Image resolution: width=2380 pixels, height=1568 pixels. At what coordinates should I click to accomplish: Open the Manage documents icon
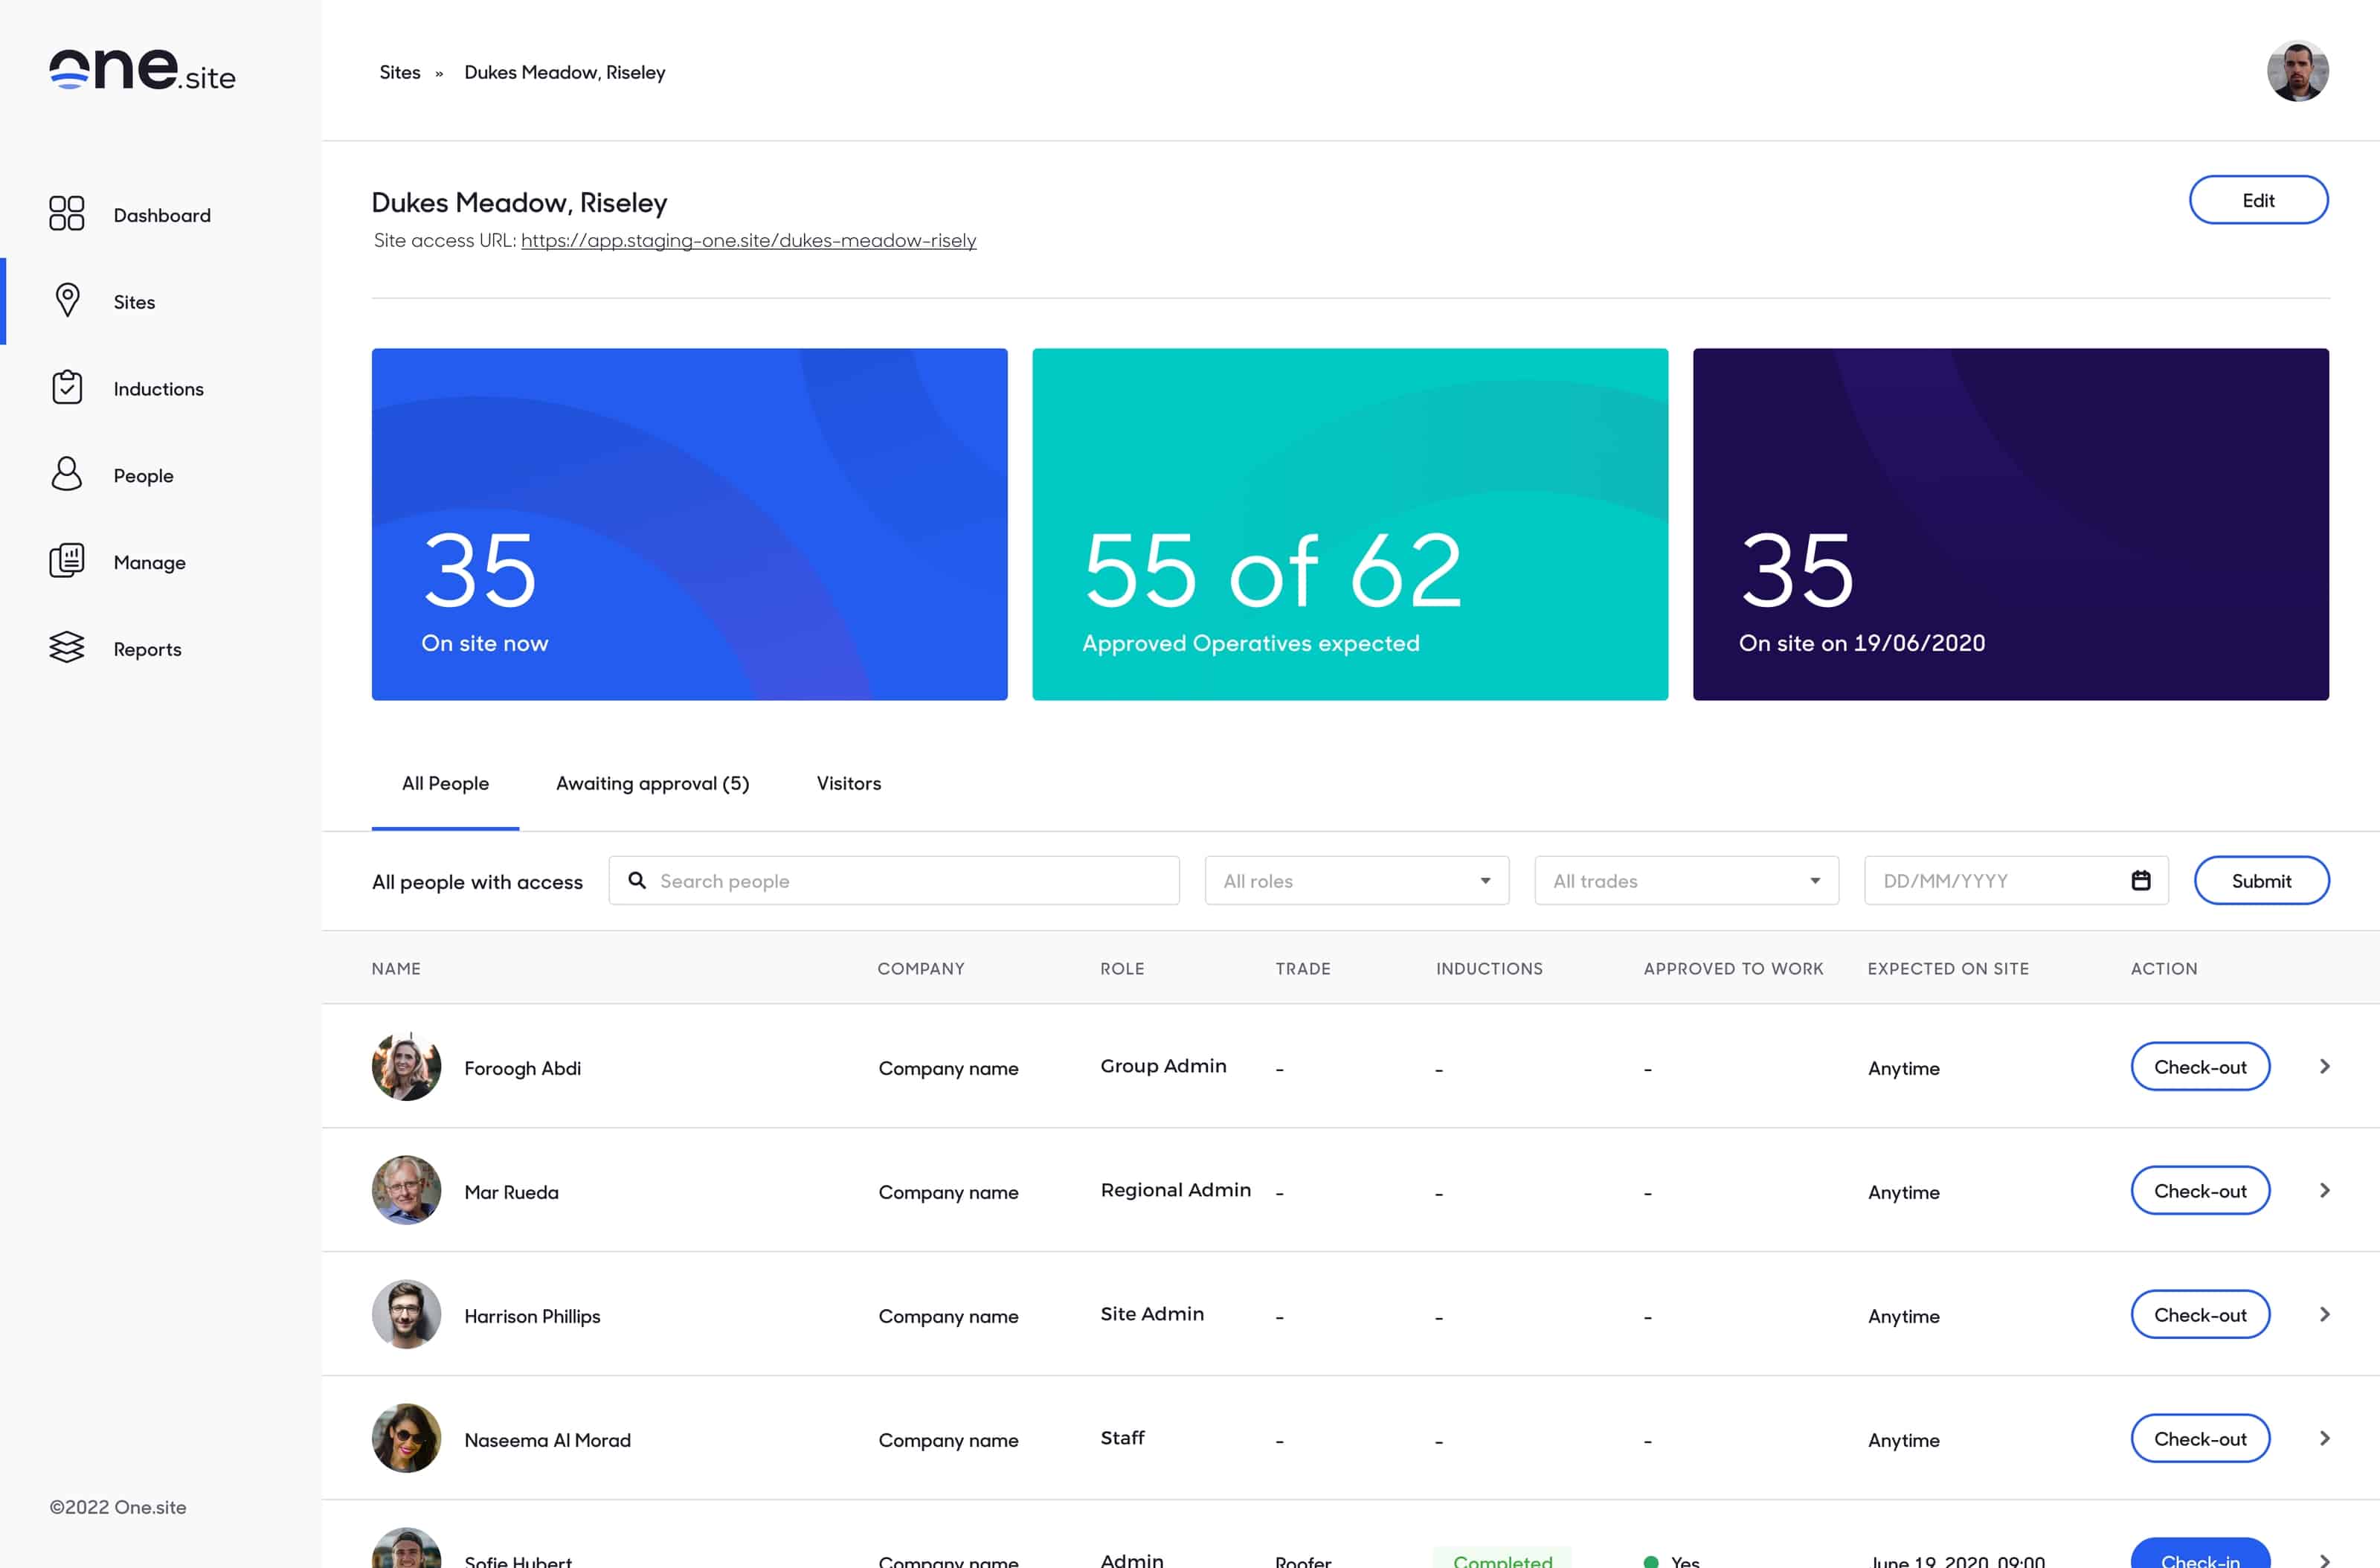(x=67, y=561)
